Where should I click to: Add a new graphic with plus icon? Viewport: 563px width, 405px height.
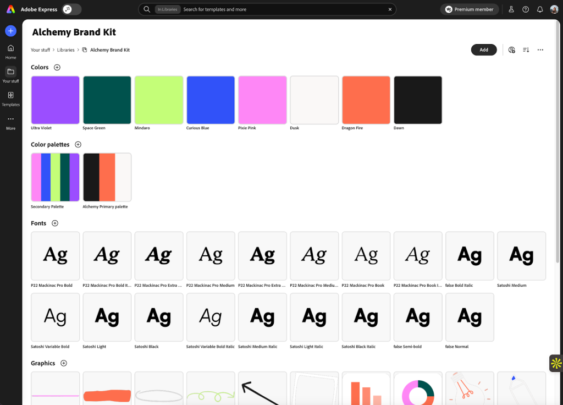pos(64,363)
